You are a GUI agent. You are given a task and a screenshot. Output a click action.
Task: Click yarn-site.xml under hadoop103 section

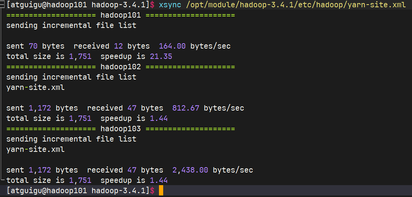point(35,150)
